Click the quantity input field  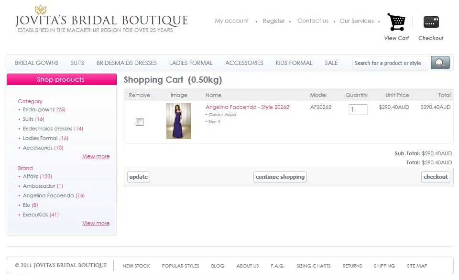coord(358,109)
